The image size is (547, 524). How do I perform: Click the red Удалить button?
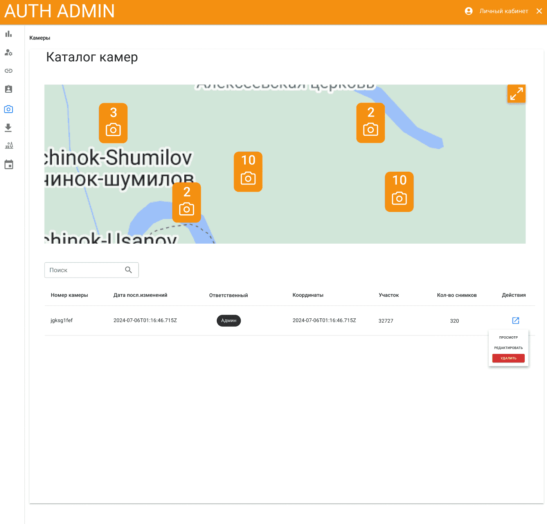(x=508, y=358)
